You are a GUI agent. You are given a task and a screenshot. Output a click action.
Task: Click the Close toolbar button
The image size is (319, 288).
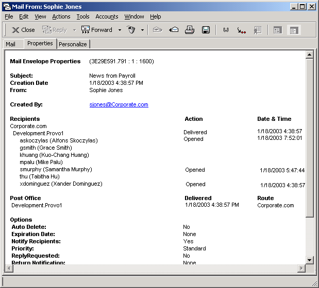coord(23,30)
